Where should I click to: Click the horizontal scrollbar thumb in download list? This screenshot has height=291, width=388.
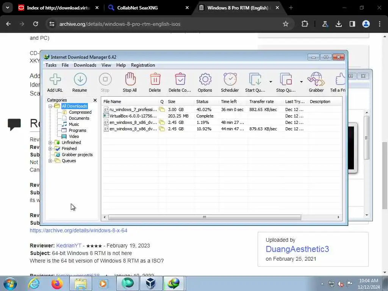click(205, 217)
